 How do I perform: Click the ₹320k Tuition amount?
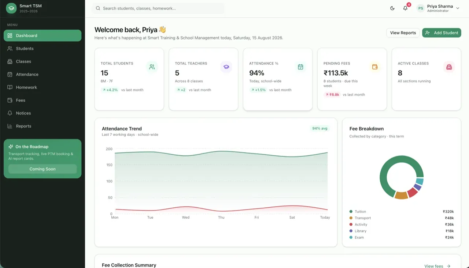point(448,212)
